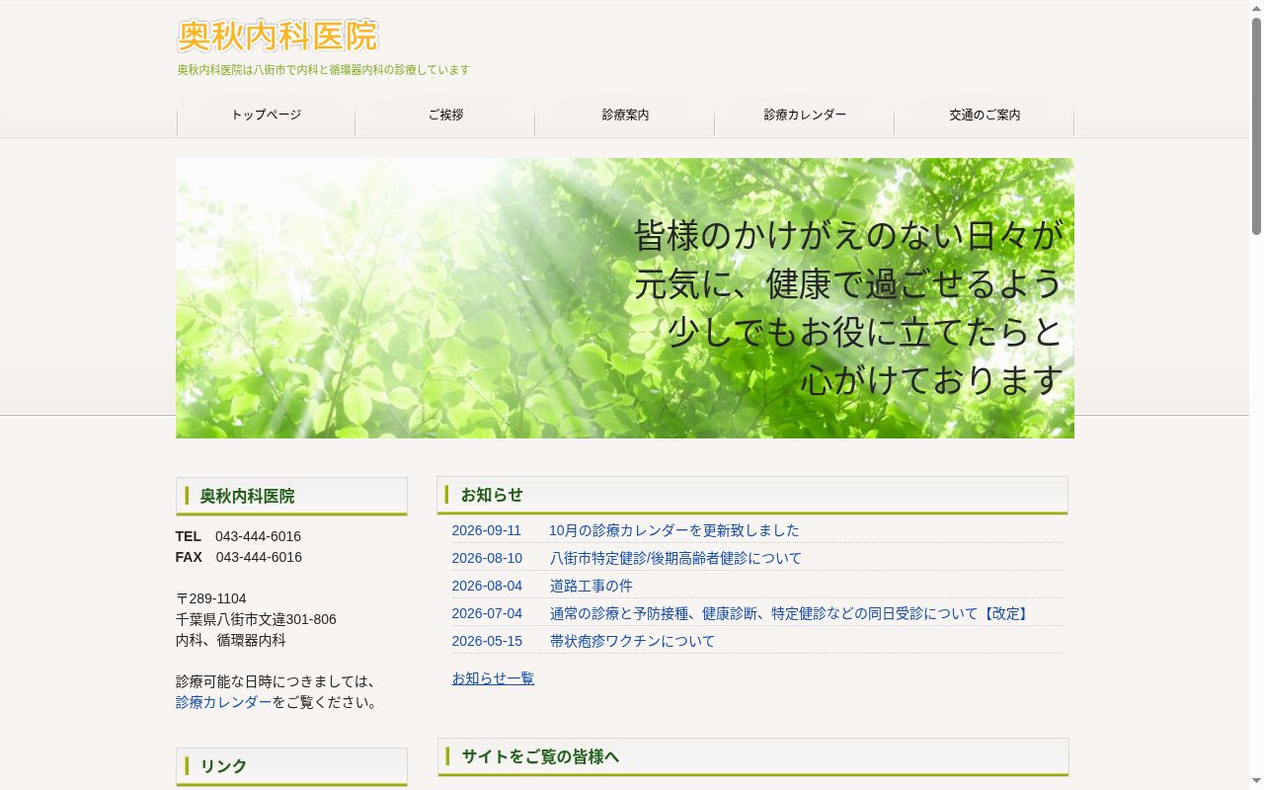Click the tagline under the site title
This screenshot has height=790, width=1264.
click(x=324, y=70)
